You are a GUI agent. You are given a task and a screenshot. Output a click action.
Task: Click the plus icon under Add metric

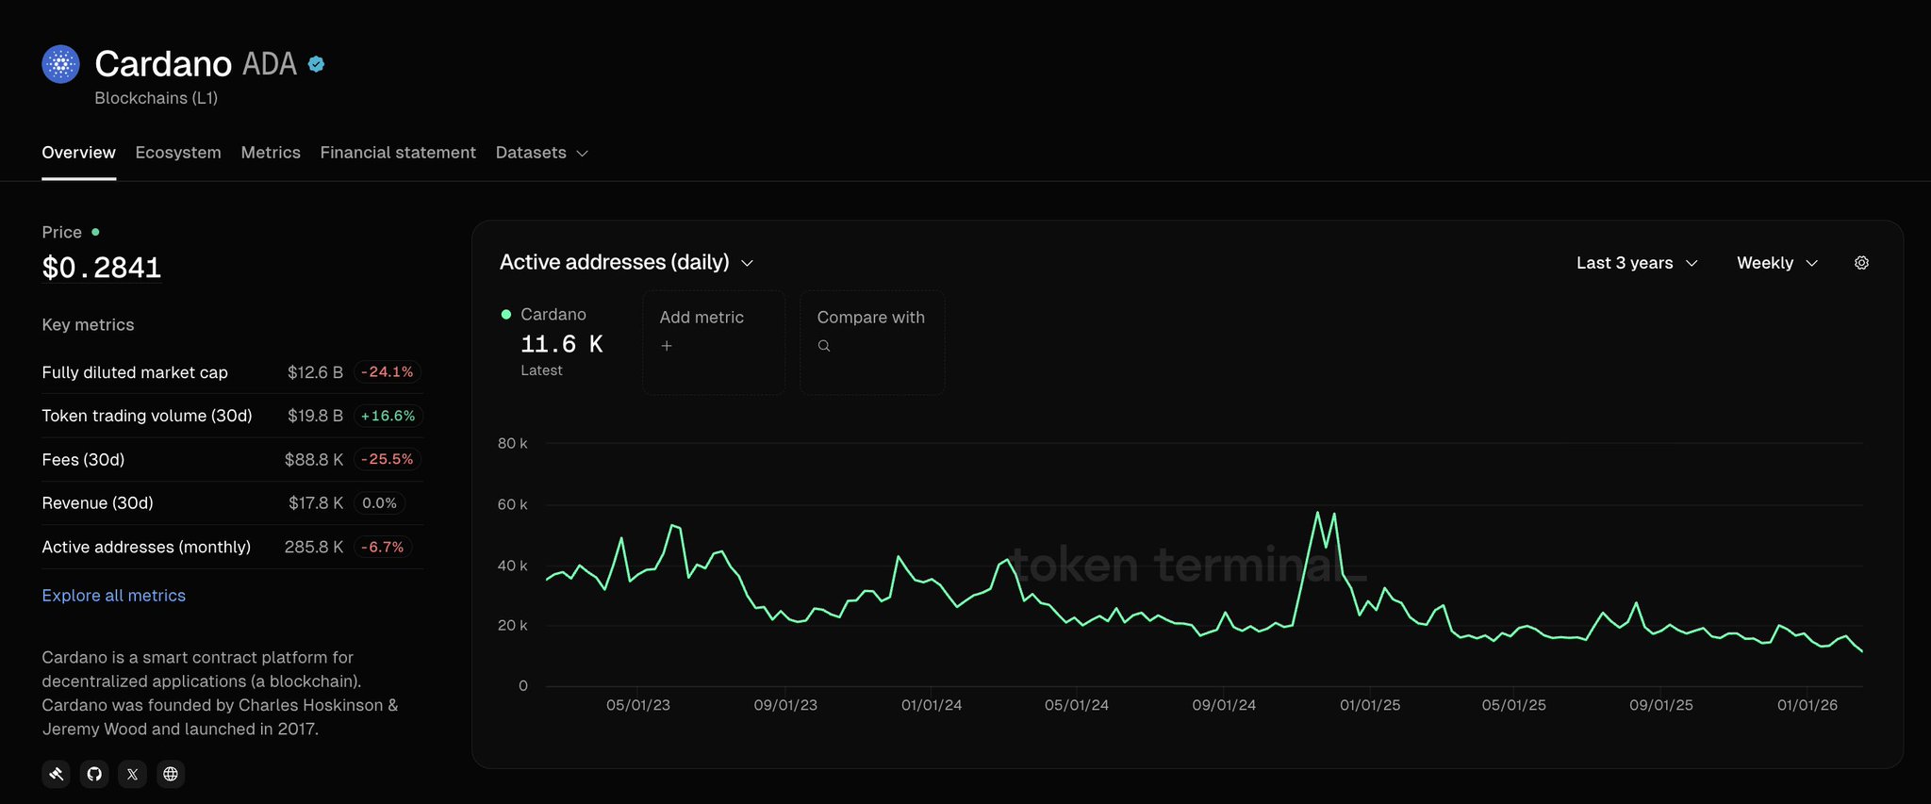(x=667, y=346)
